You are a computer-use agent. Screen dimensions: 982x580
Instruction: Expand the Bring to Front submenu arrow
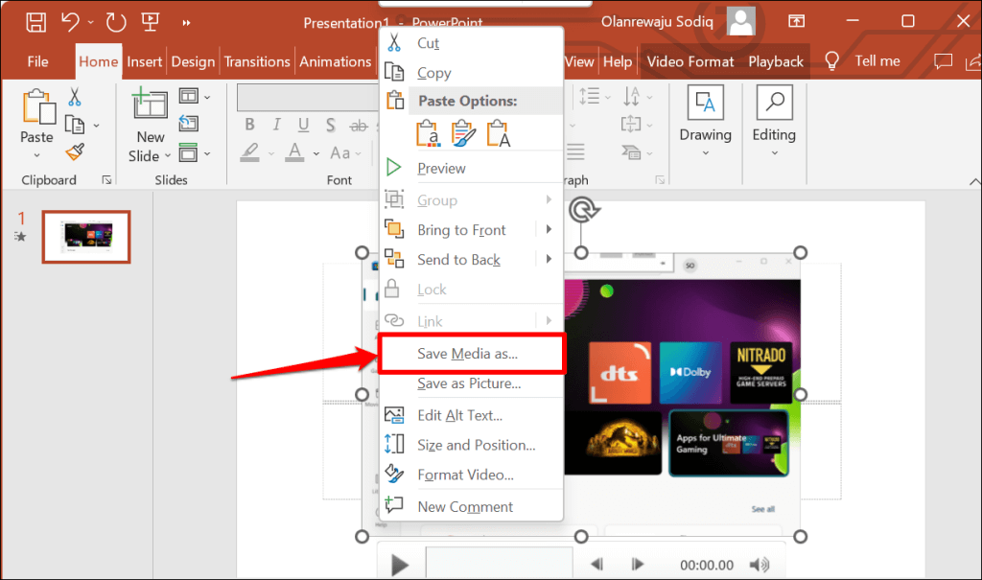[x=549, y=230]
